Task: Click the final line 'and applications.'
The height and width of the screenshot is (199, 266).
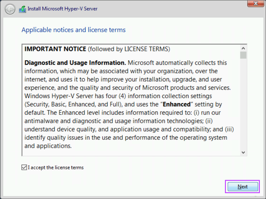Action: (x=48, y=146)
